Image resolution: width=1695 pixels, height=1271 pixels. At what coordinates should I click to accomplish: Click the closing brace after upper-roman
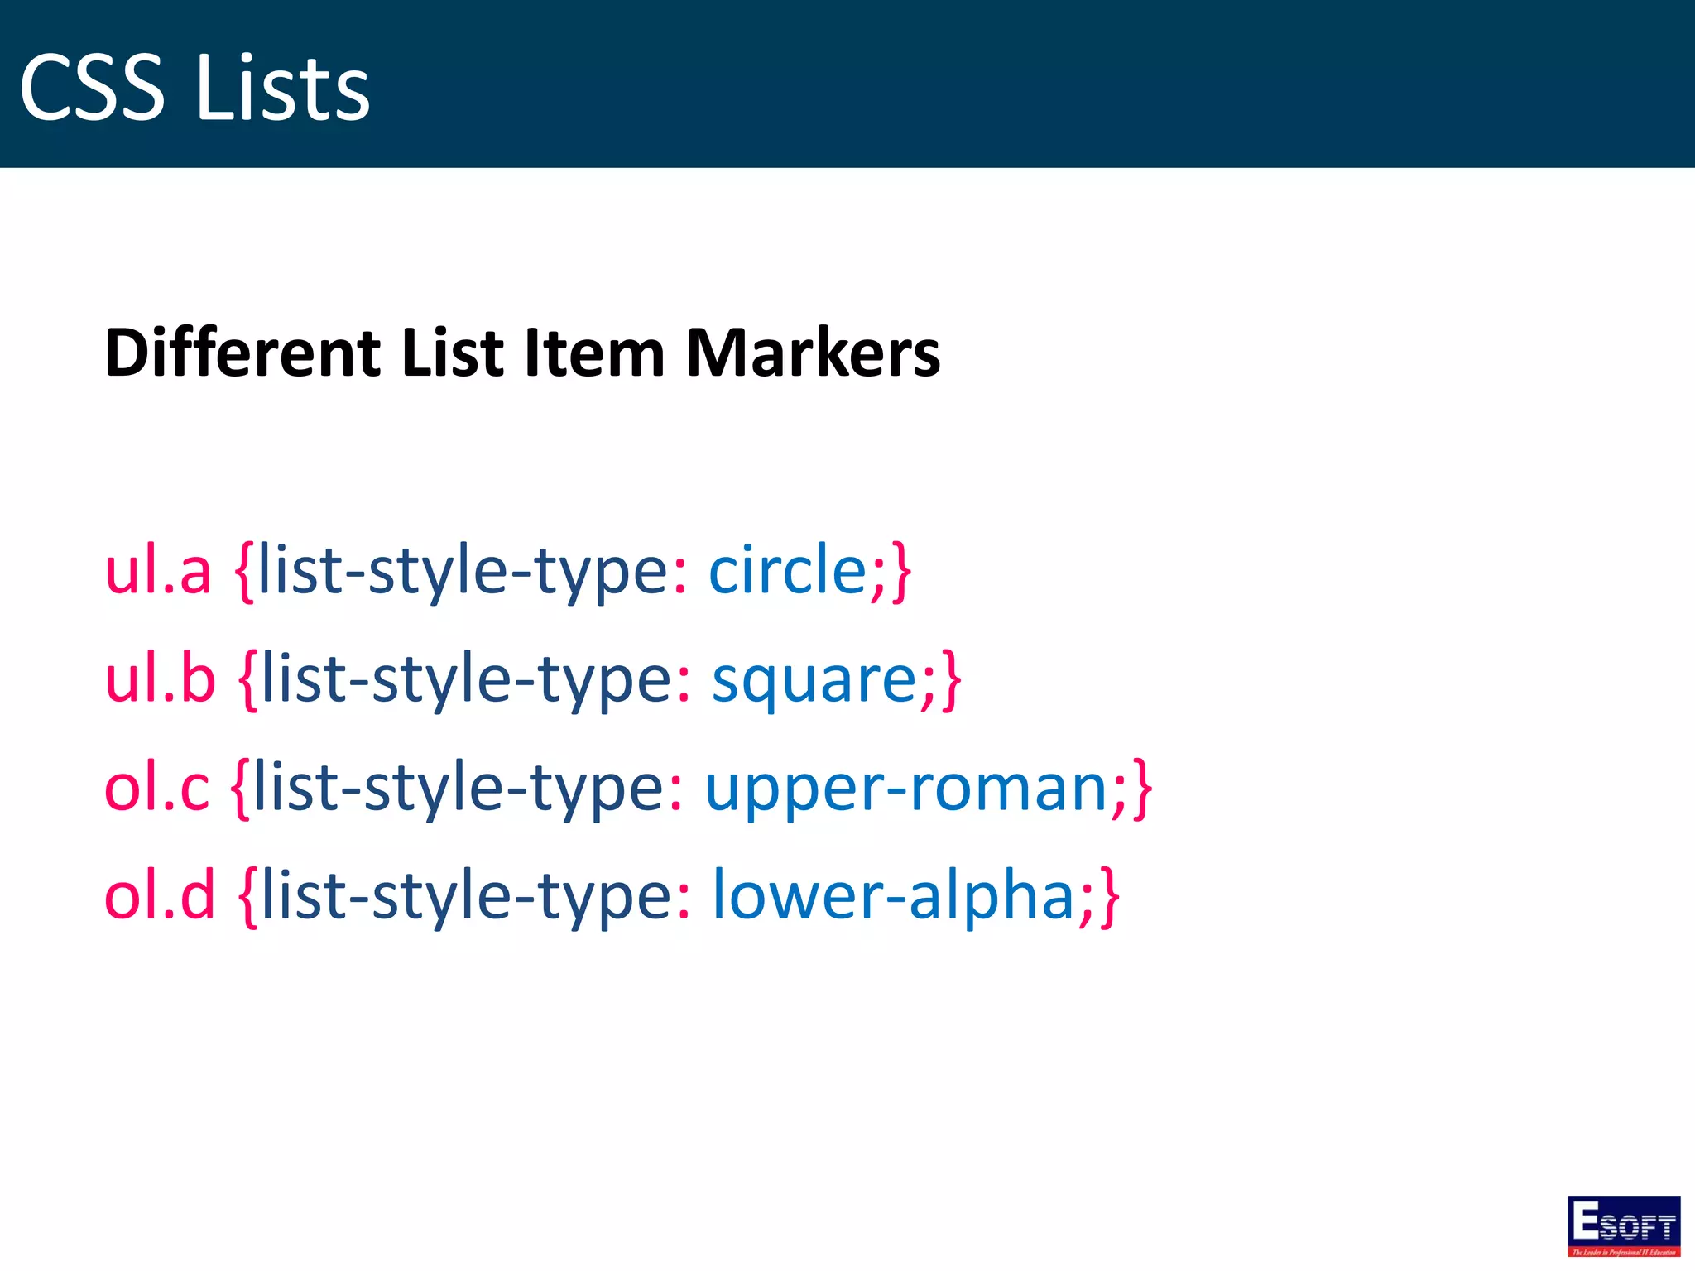(x=1143, y=789)
